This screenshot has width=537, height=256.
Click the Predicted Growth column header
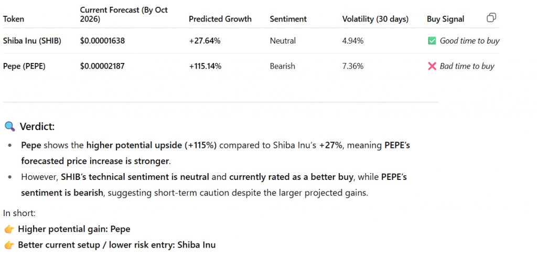(220, 19)
